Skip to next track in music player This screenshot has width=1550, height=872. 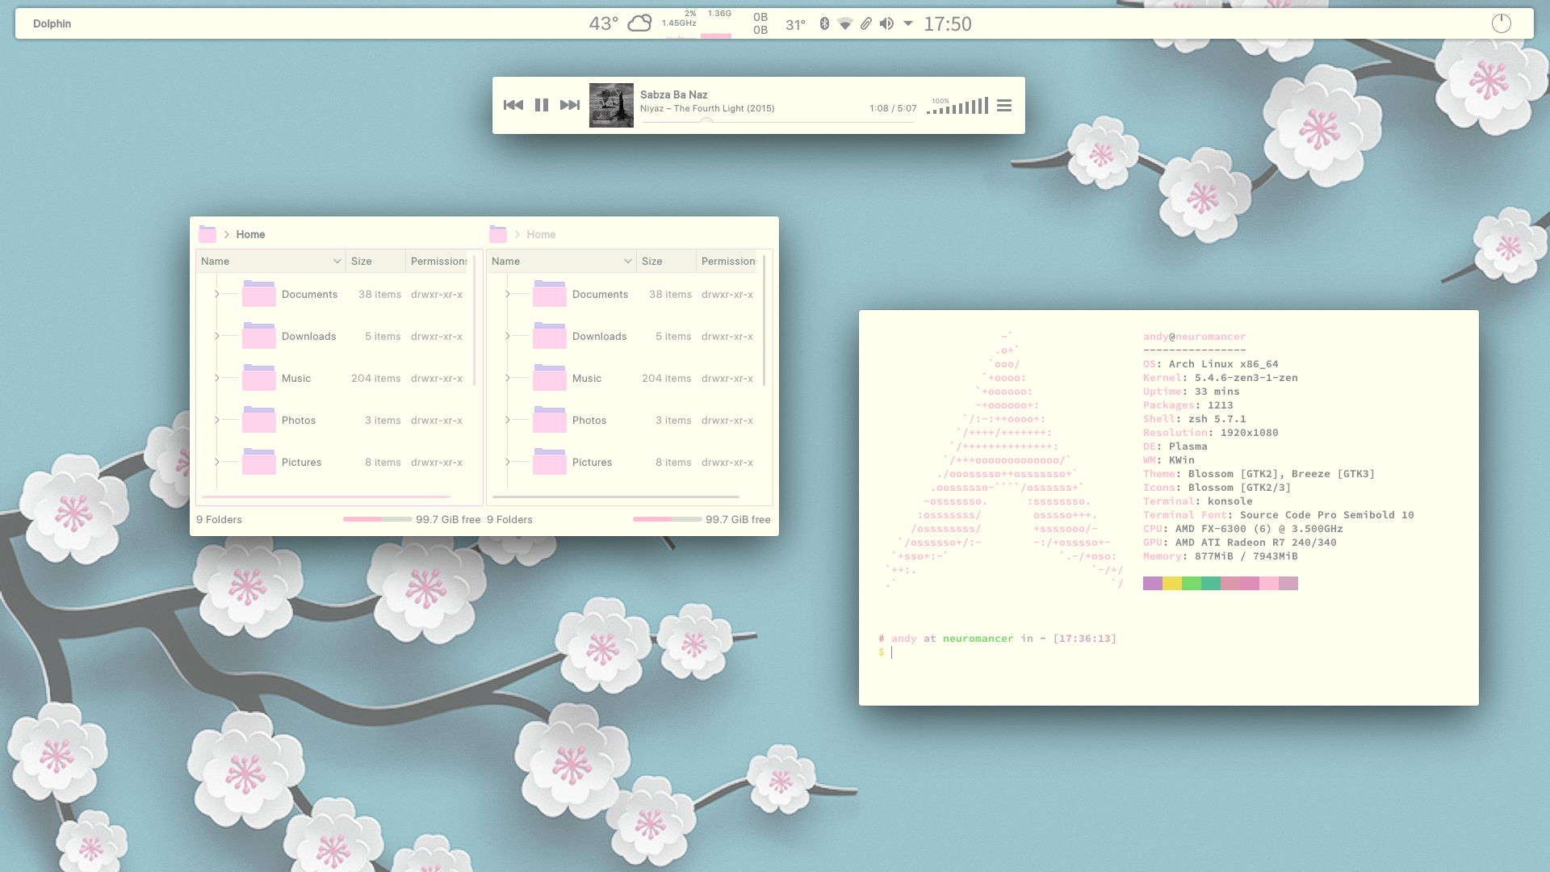570,105
